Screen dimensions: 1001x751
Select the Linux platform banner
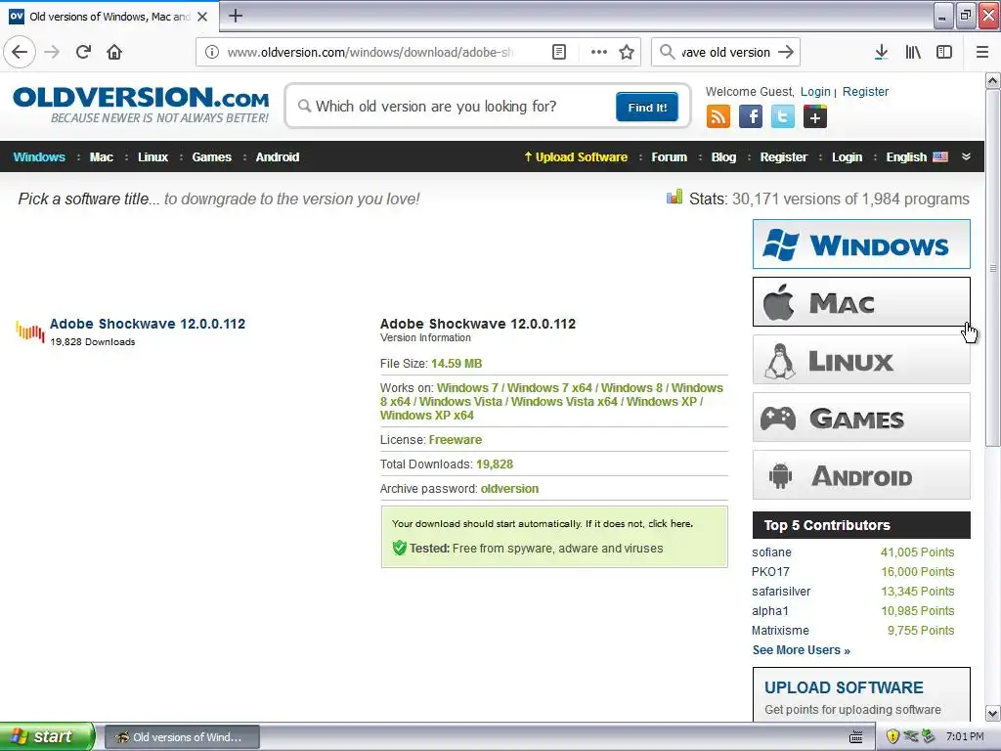coord(861,360)
